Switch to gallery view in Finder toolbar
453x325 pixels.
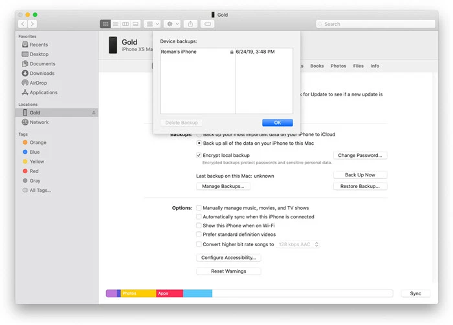(135, 24)
